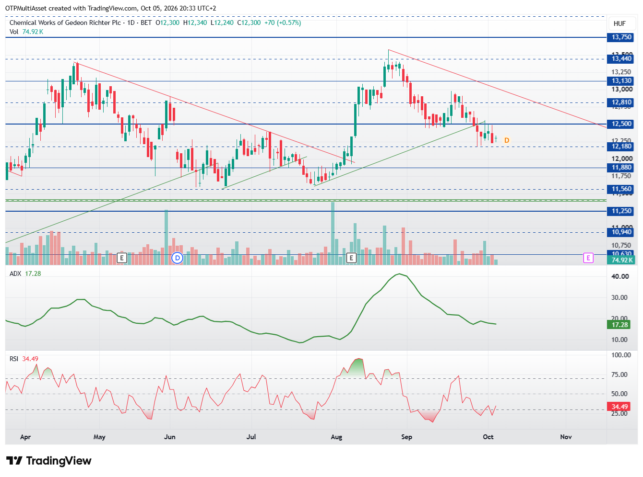This screenshot has height=477, width=643.
Task: Click the orange D marker beside latest candle
Action: tap(507, 140)
